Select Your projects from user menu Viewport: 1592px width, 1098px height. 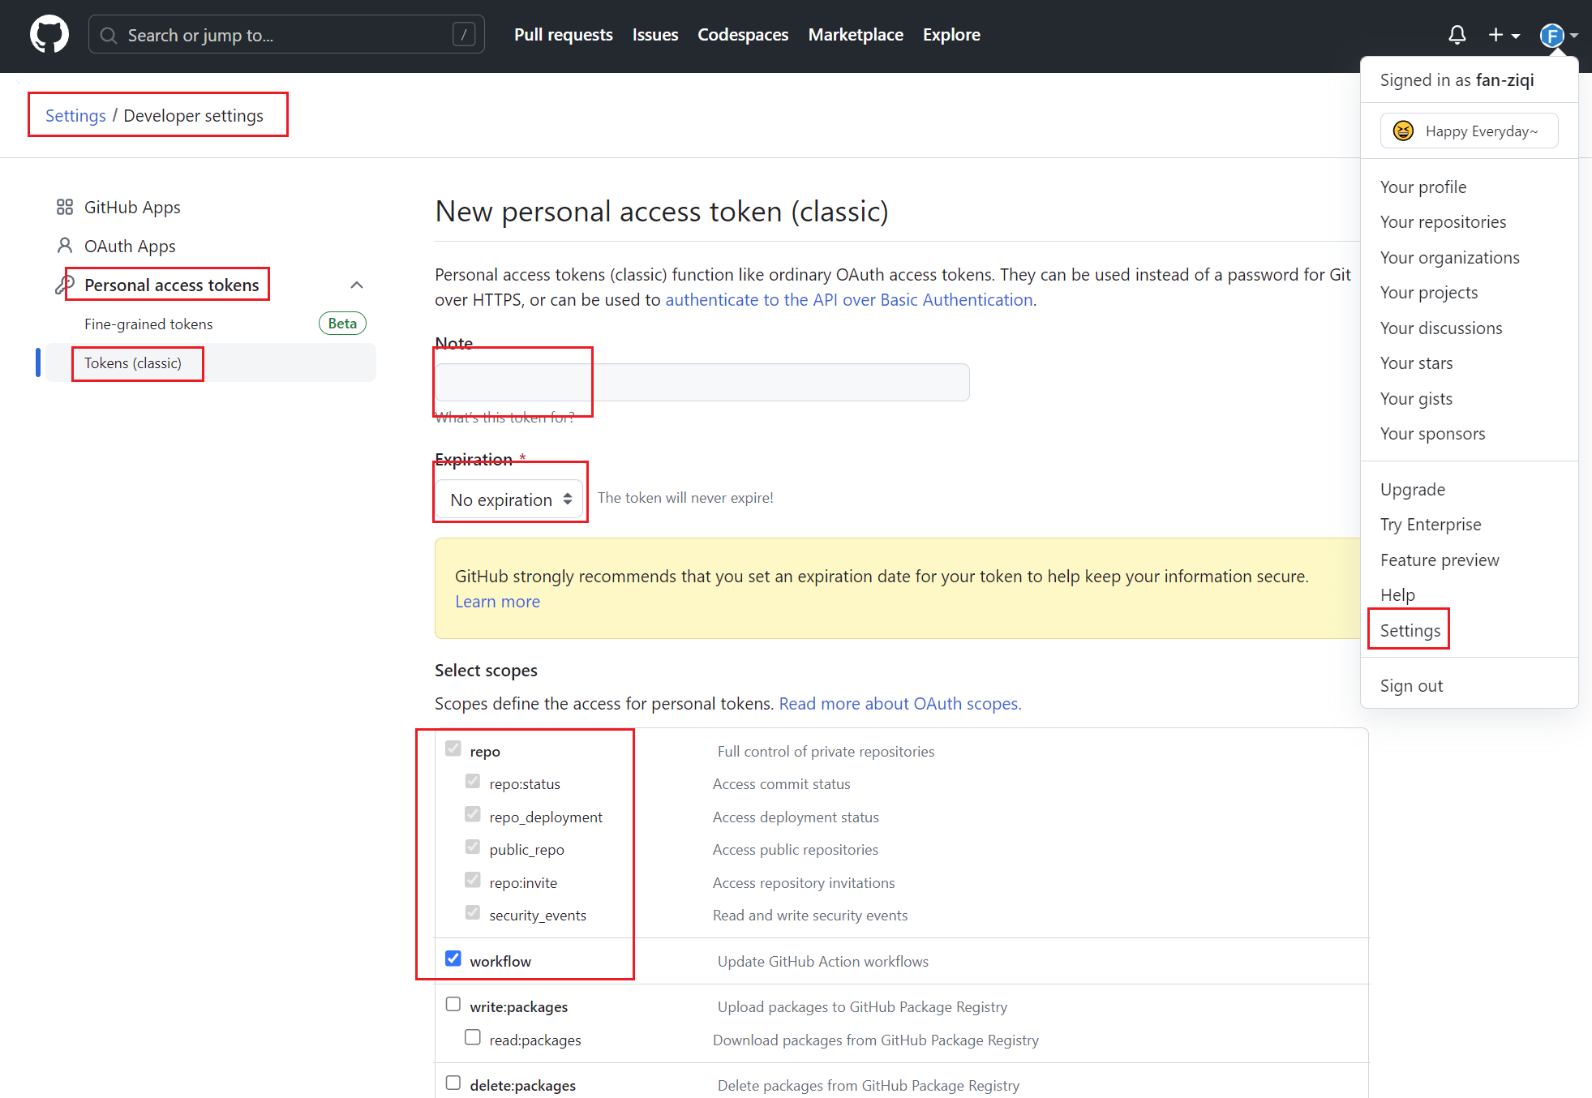point(1429,293)
